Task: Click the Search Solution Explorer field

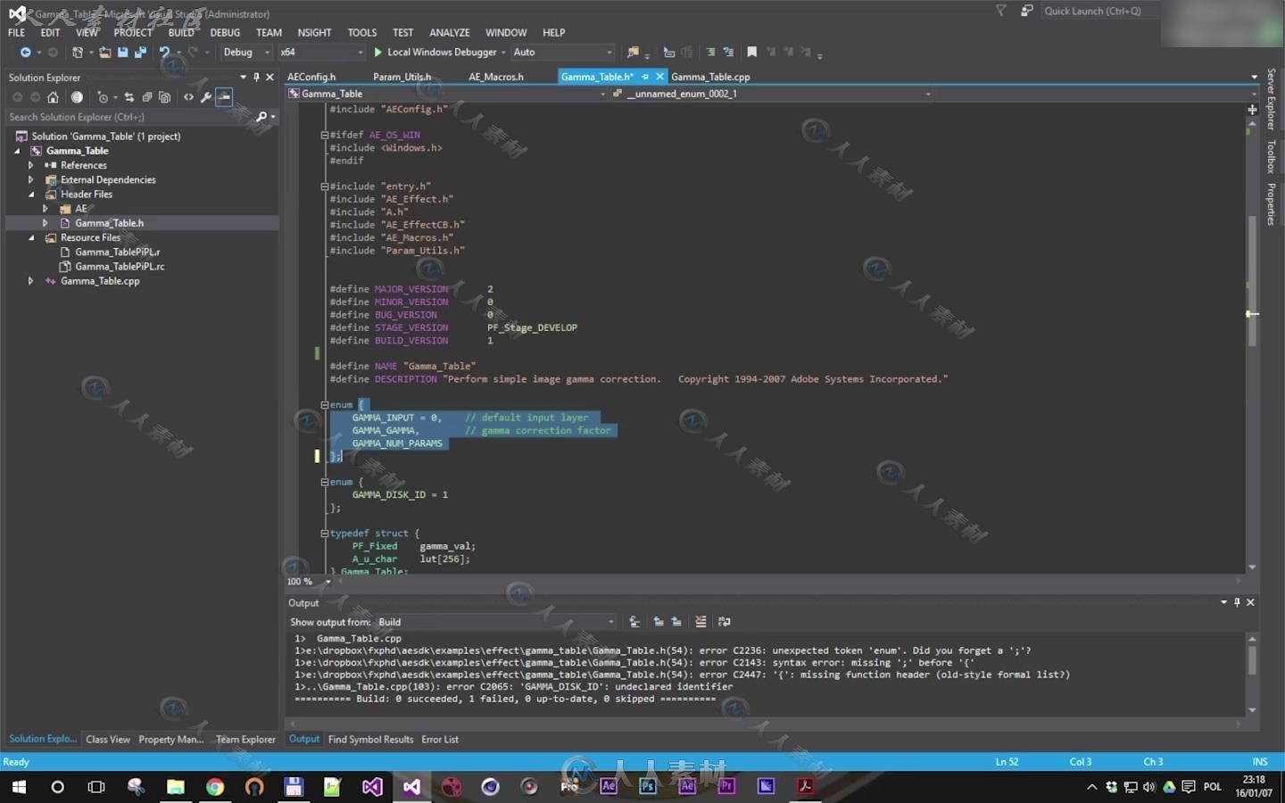Action: (x=129, y=117)
